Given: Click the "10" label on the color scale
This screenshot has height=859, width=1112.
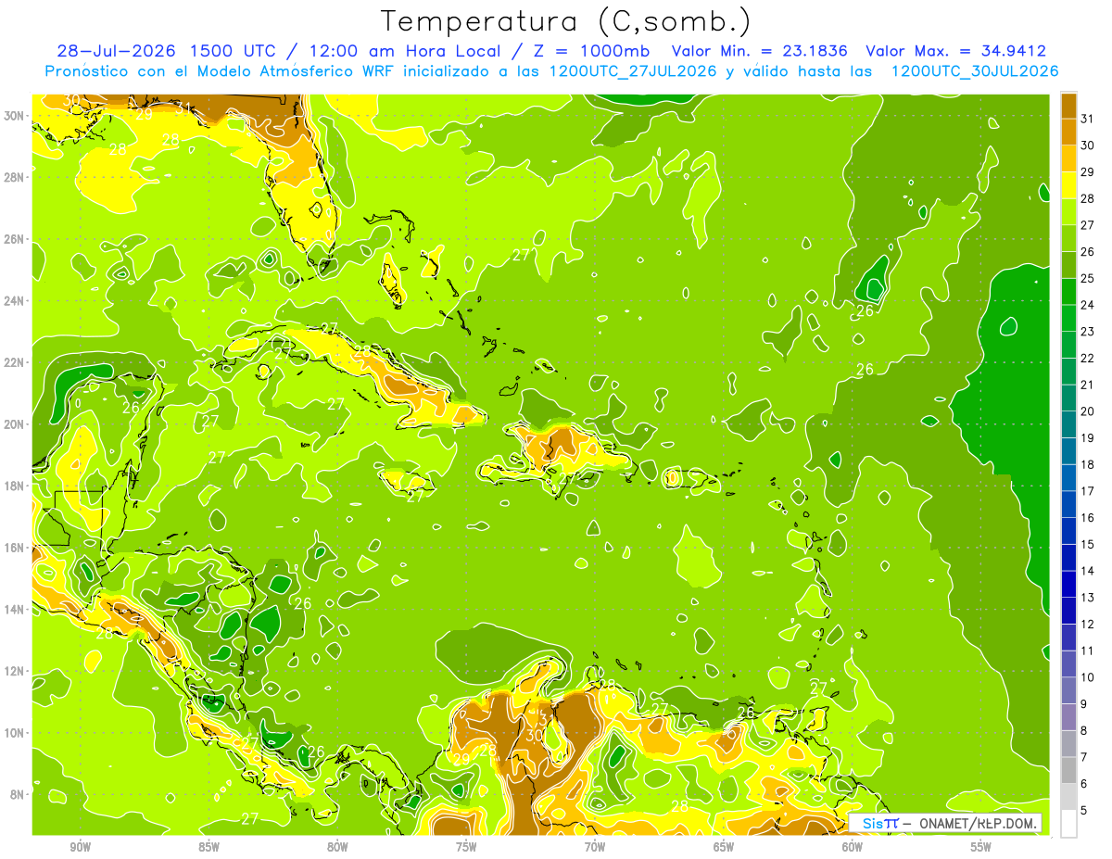Looking at the screenshot, I should (1088, 677).
